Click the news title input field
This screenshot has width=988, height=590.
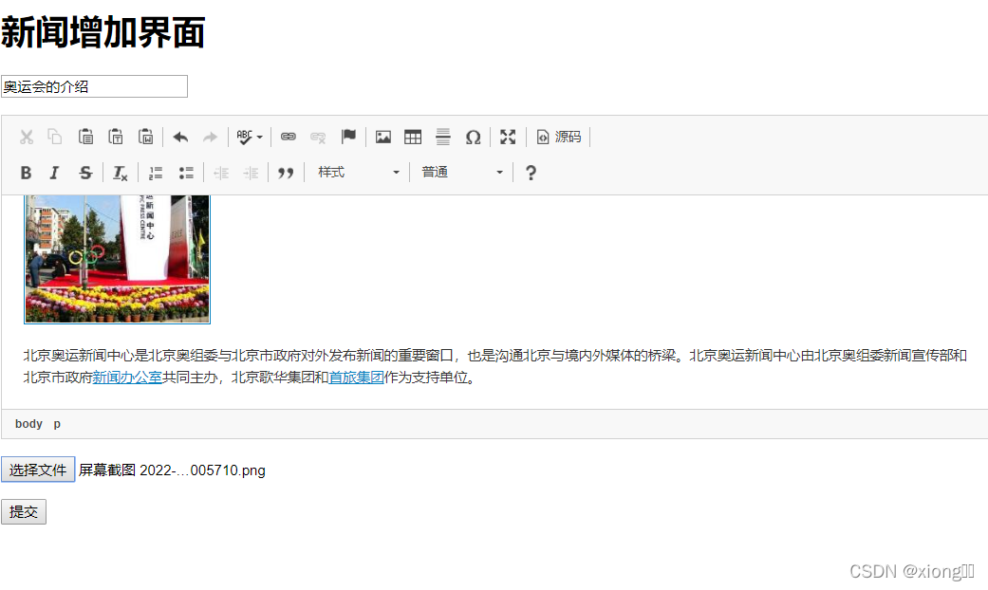pyautogui.click(x=95, y=86)
